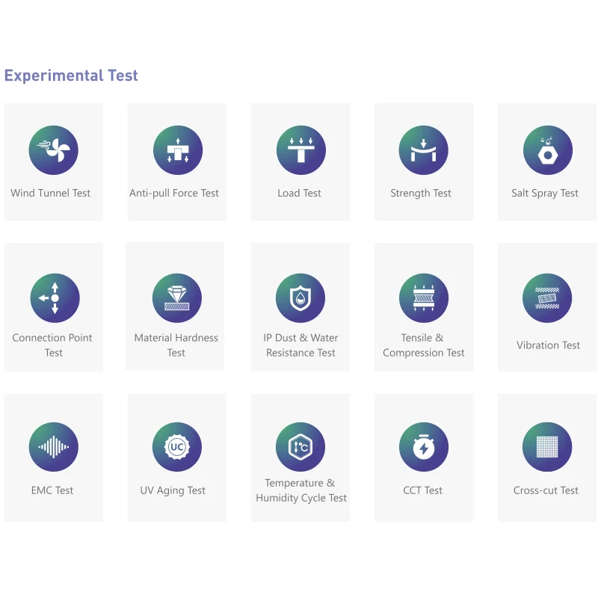This screenshot has width=598, height=598.
Task: Click the Cross-cut Test text label
Action: (x=546, y=490)
